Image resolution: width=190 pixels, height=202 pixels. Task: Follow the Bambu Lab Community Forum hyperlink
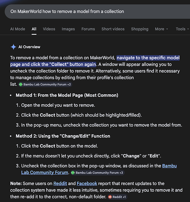[99, 169]
